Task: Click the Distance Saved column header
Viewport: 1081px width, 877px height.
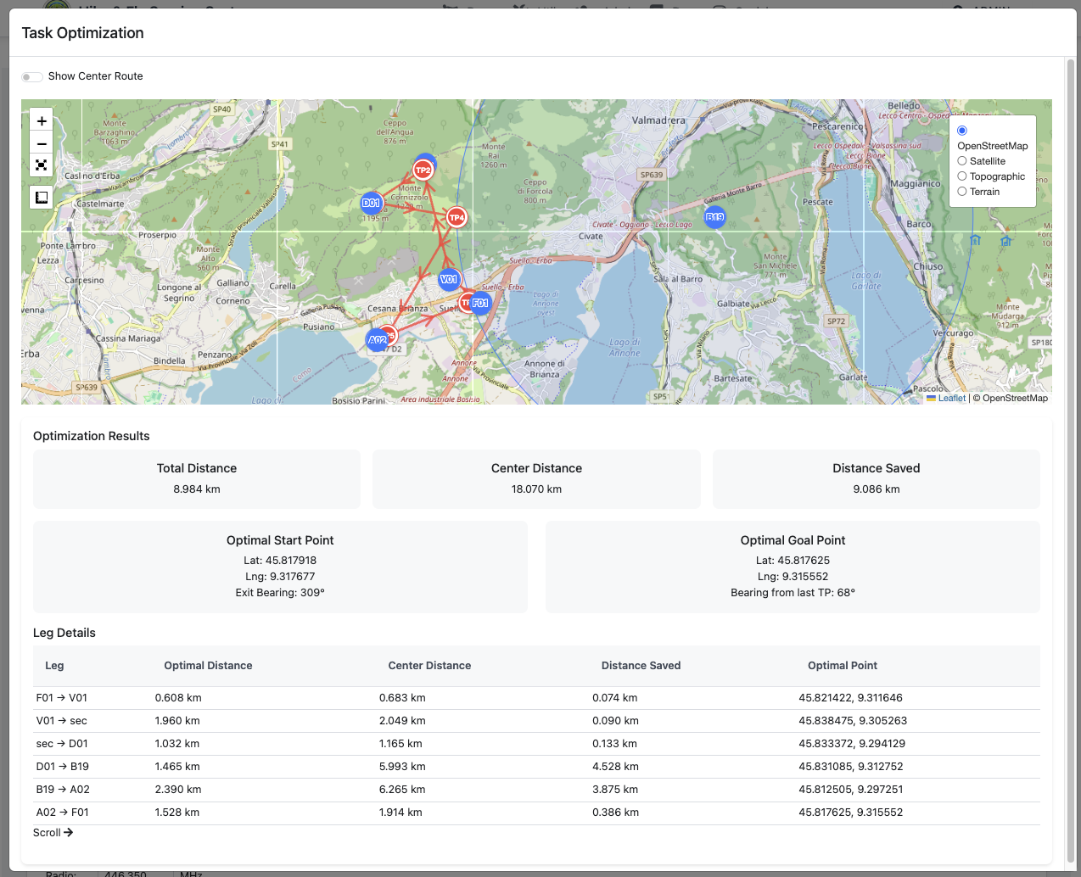Action: [641, 666]
